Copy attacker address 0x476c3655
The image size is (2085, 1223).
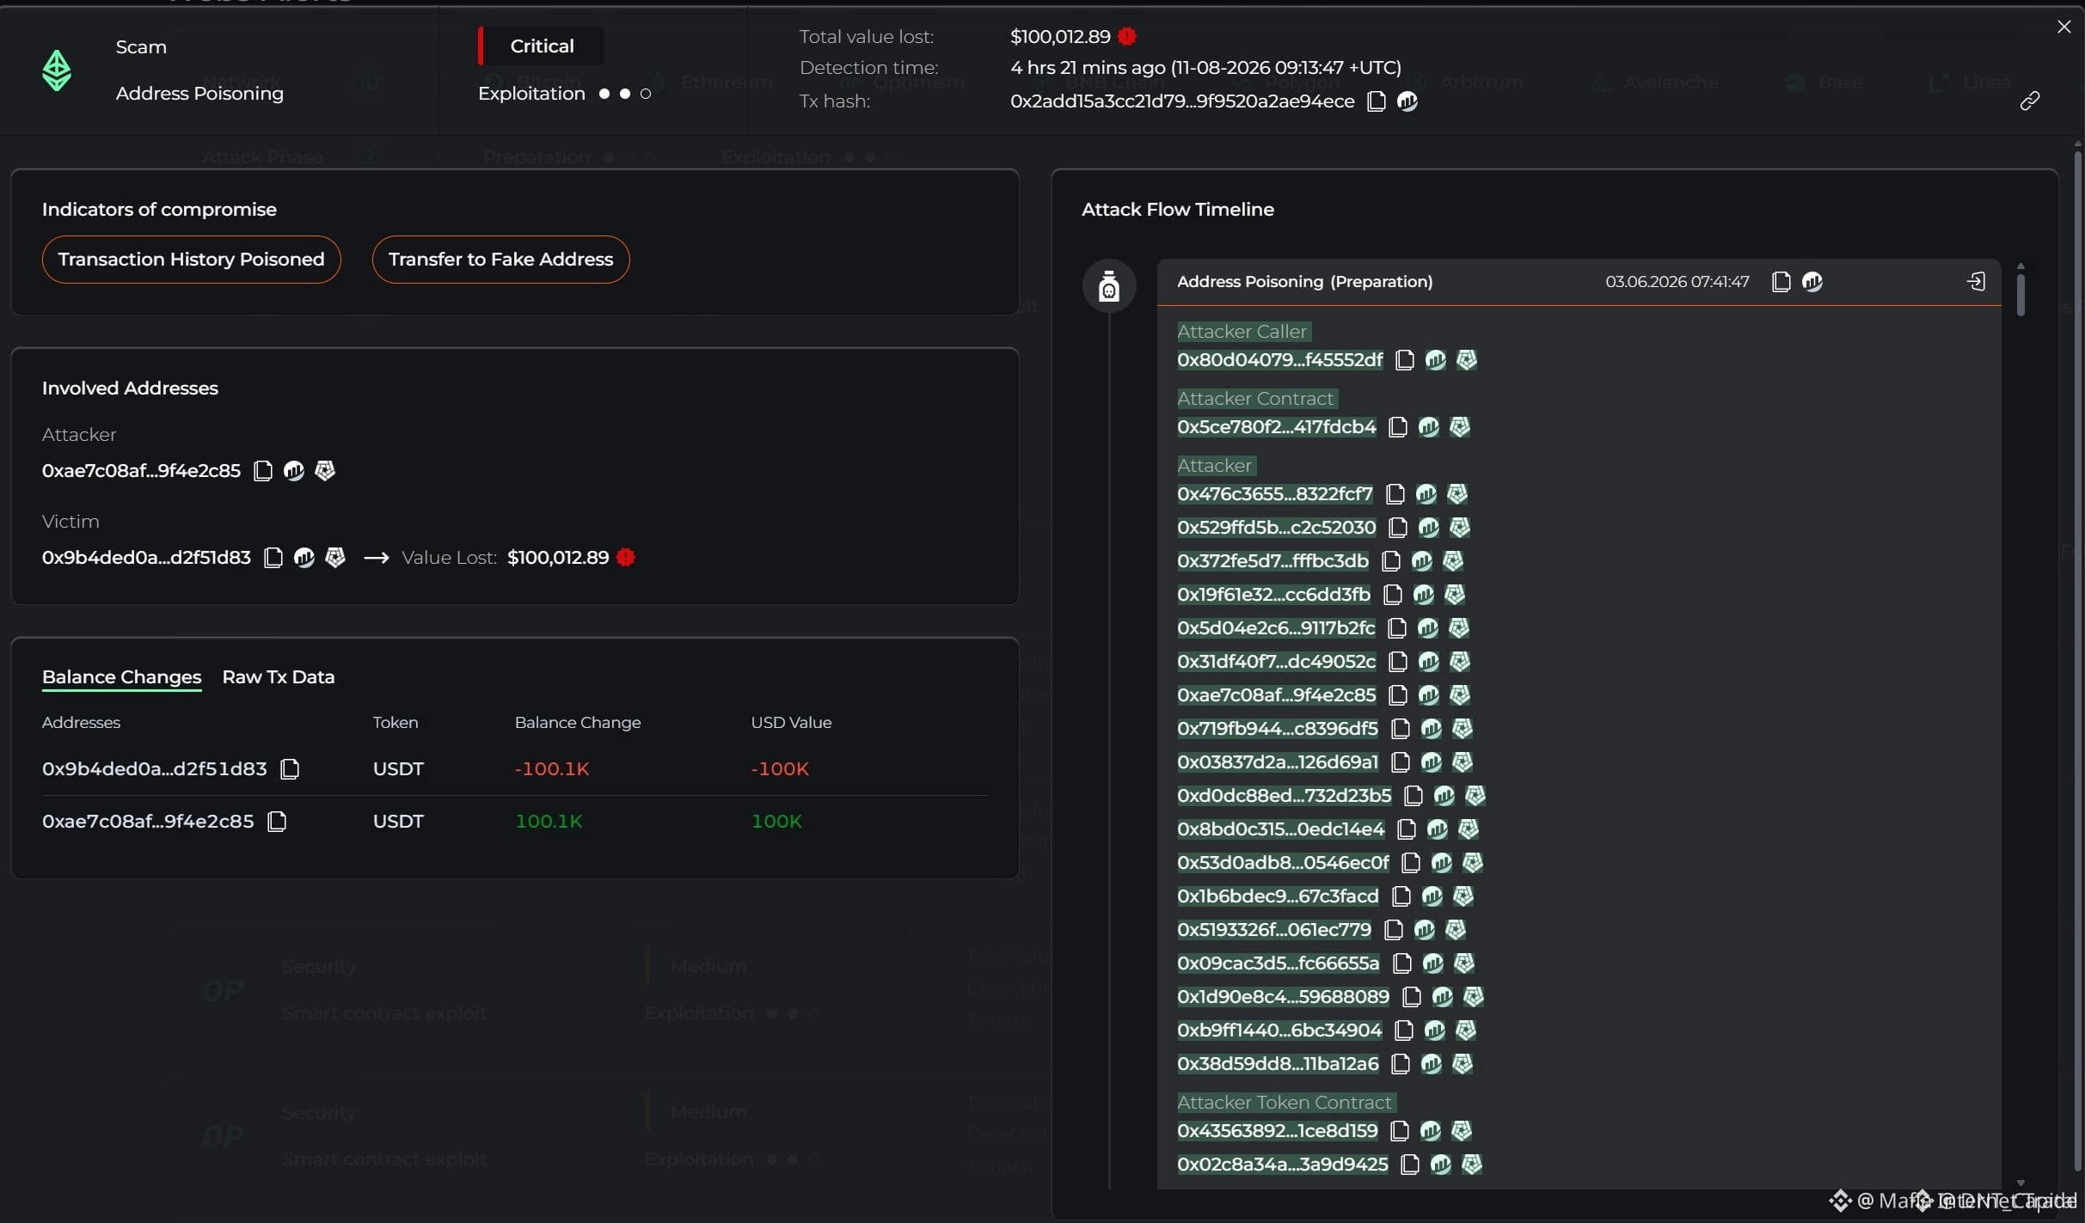tap(1395, 494)
